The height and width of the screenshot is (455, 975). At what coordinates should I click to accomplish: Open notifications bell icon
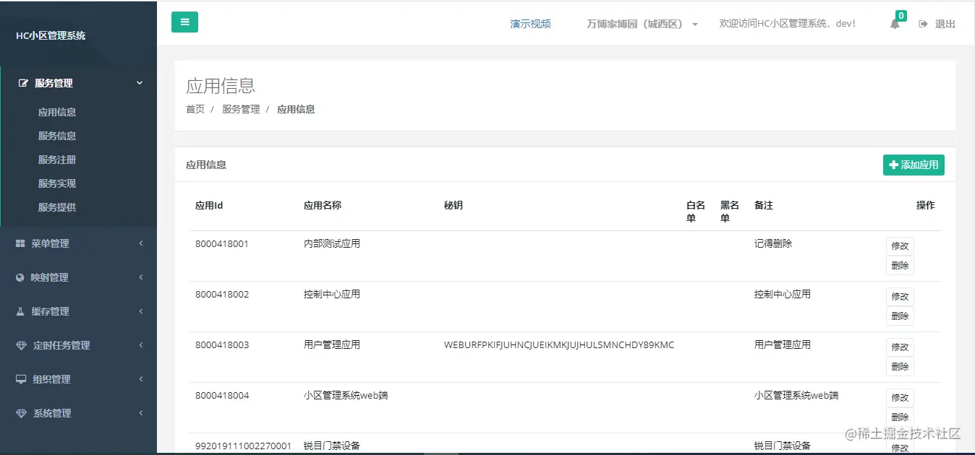tap(895, 24)
